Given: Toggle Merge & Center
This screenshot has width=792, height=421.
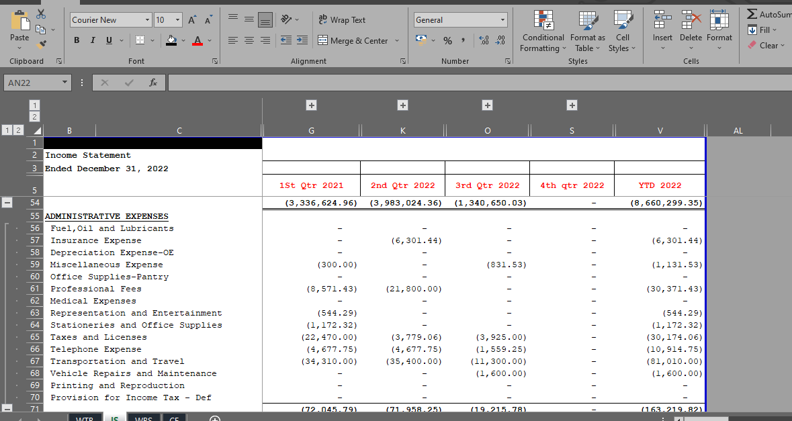Looking at the screenshot, I should click(353, 40).
